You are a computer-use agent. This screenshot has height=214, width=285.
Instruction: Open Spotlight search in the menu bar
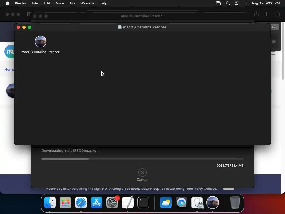click(228, 3)
